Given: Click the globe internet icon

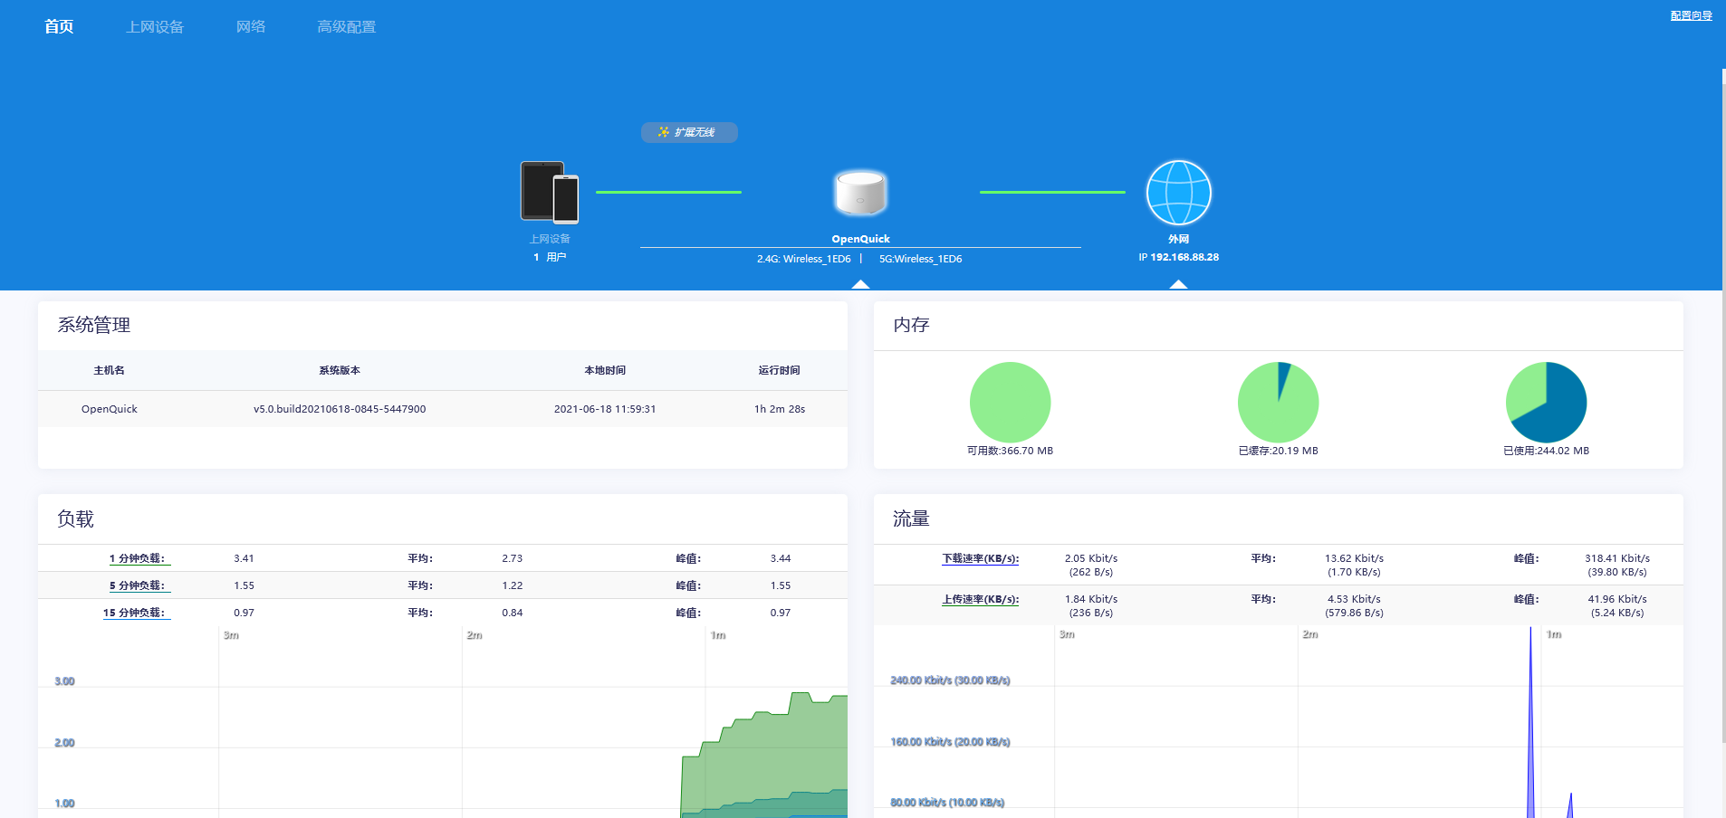Looking at the screenshot, I should click(x=1178, y=193).
